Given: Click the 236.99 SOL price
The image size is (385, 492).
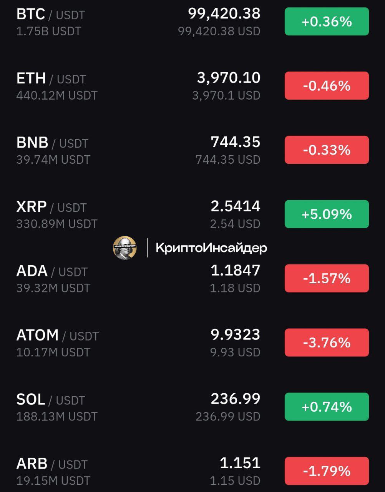Looking at the screenshot, I should coord(236,399).
